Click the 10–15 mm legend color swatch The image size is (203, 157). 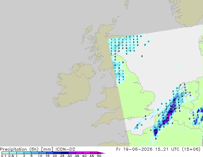[42, 153]
